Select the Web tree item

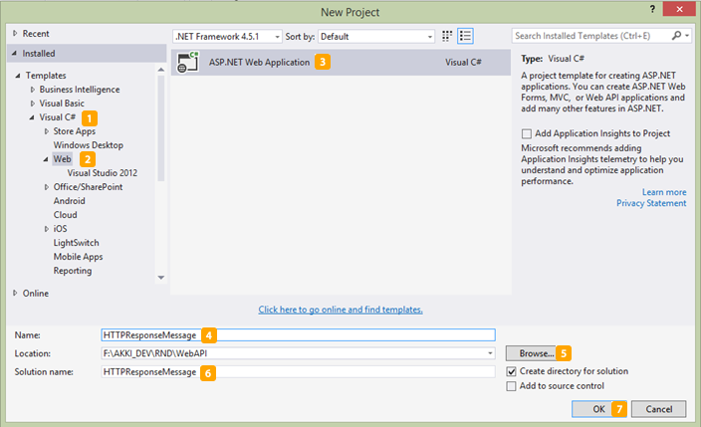pyautogui.click(x=62, y=159)
